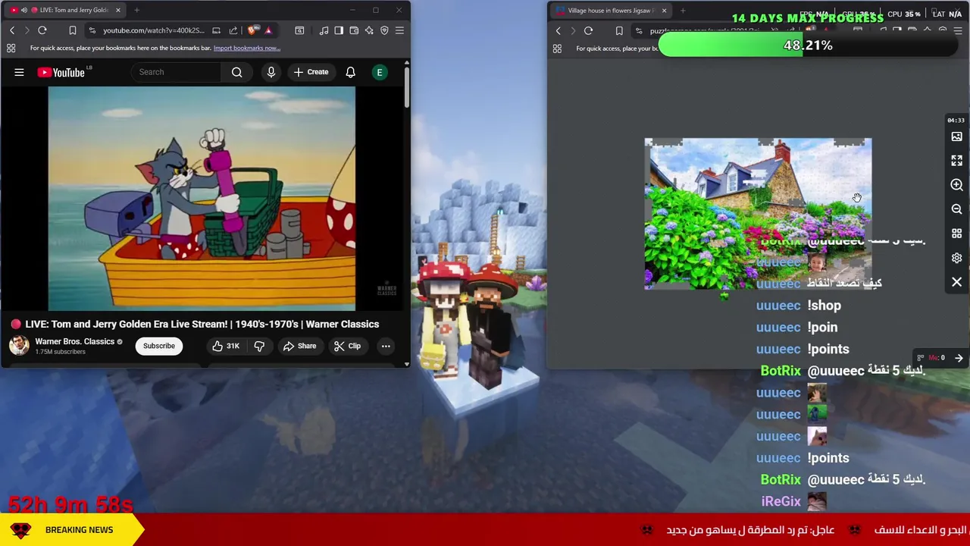Image resolution: width=970 pixels, height=546 pixels.
Task: Close the Tom and Jerry tab
Action: click(118, 10)
